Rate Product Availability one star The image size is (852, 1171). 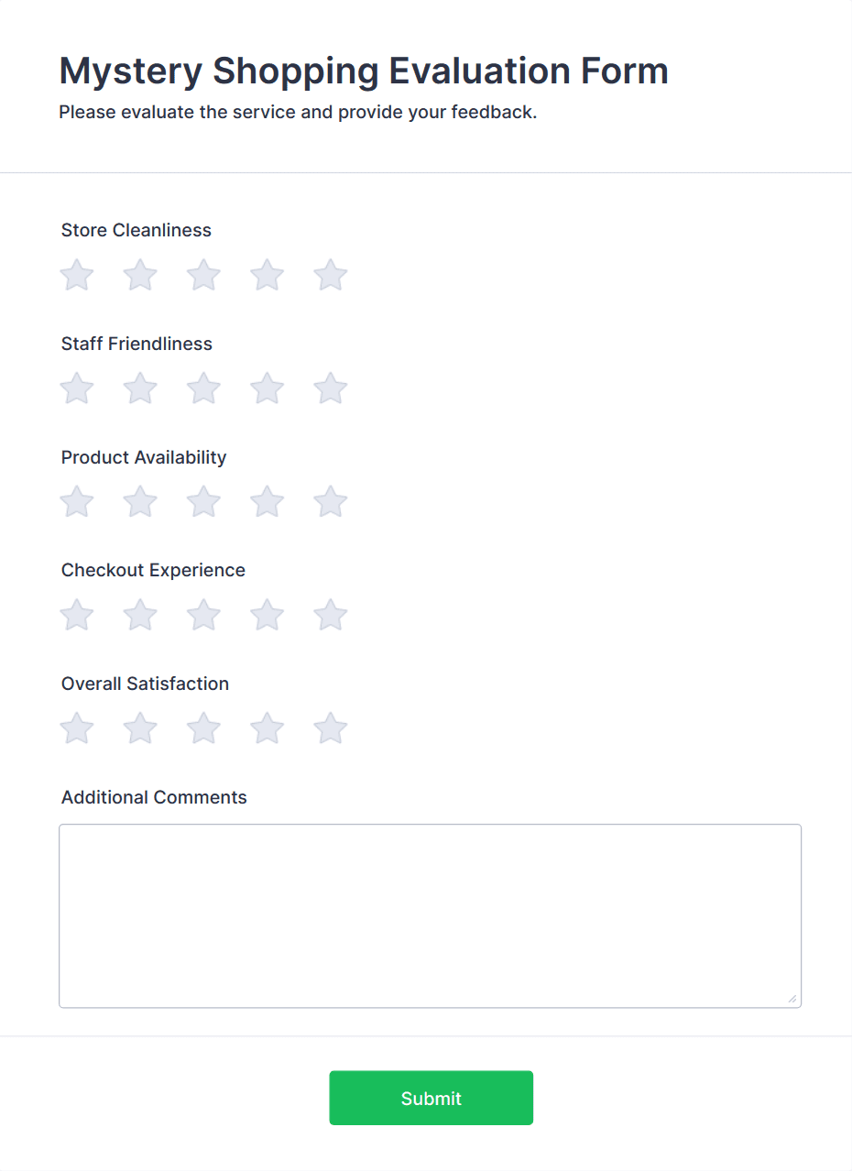76,501
